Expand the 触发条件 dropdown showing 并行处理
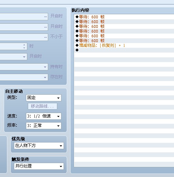 click(39, 166)
